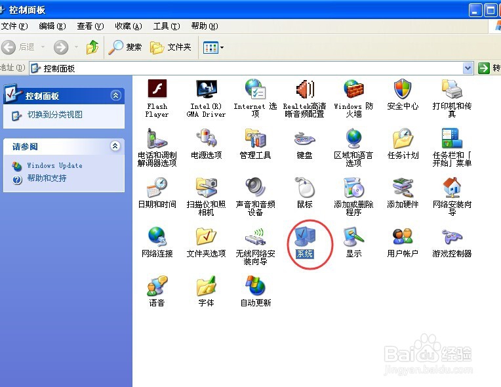Open 区域和语言选项 globe icon

(x=353, y=138)
